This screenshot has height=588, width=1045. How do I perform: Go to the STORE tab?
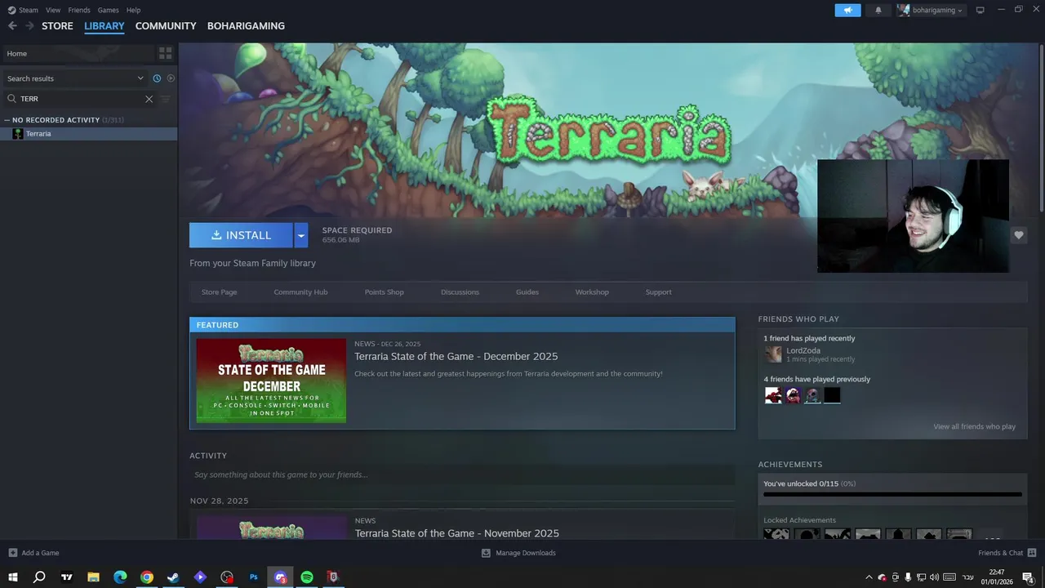[x=57, y=26]
